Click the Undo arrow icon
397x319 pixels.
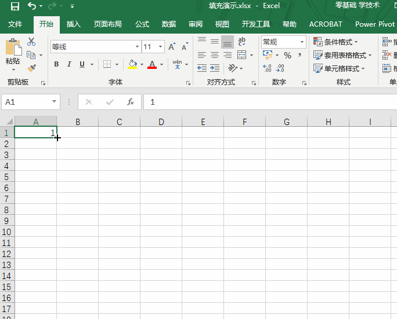click(x=31, y=6)
